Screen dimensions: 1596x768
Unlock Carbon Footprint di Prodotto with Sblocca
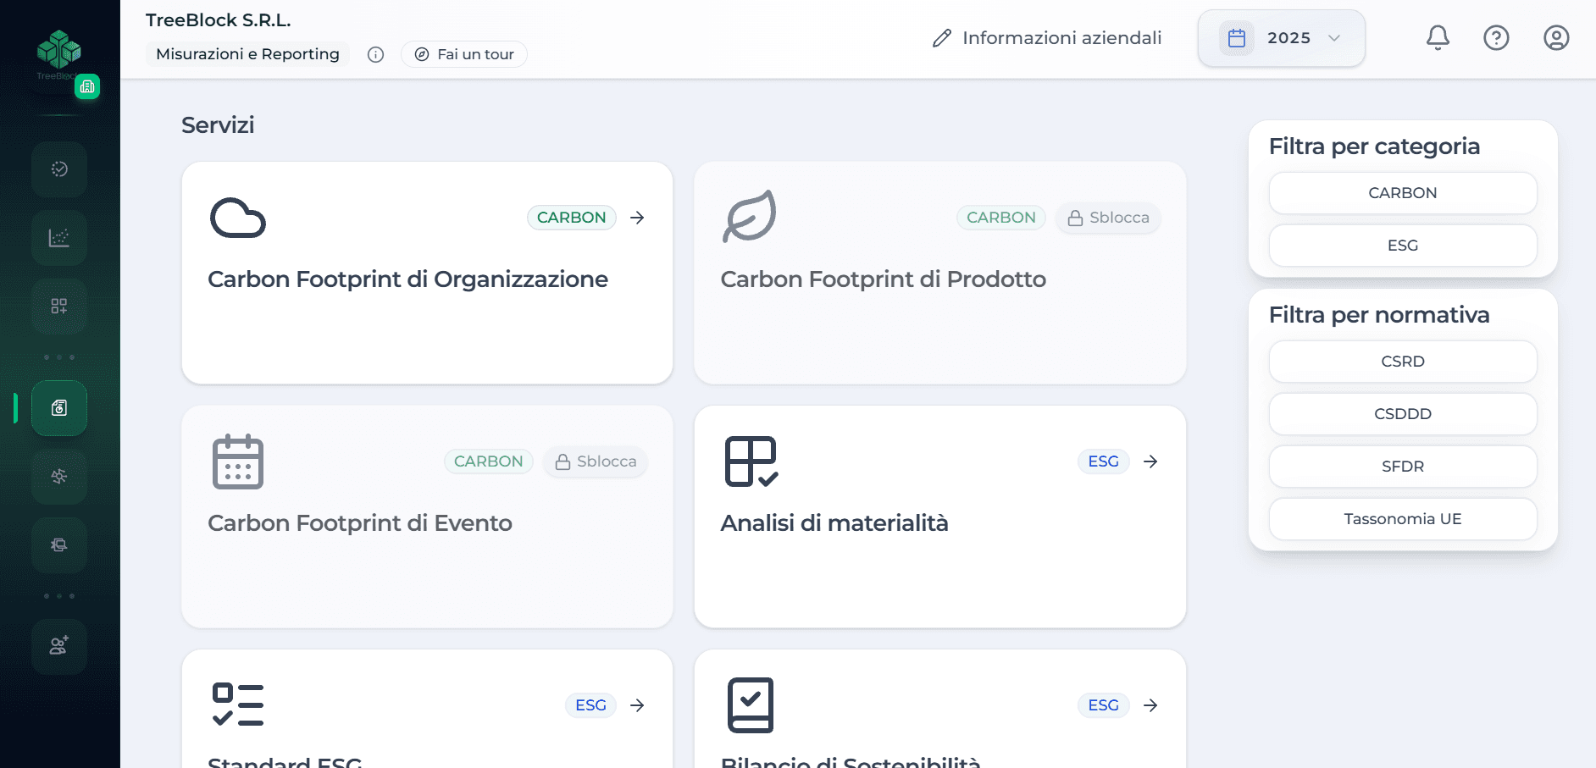[x=1108, y=218]
